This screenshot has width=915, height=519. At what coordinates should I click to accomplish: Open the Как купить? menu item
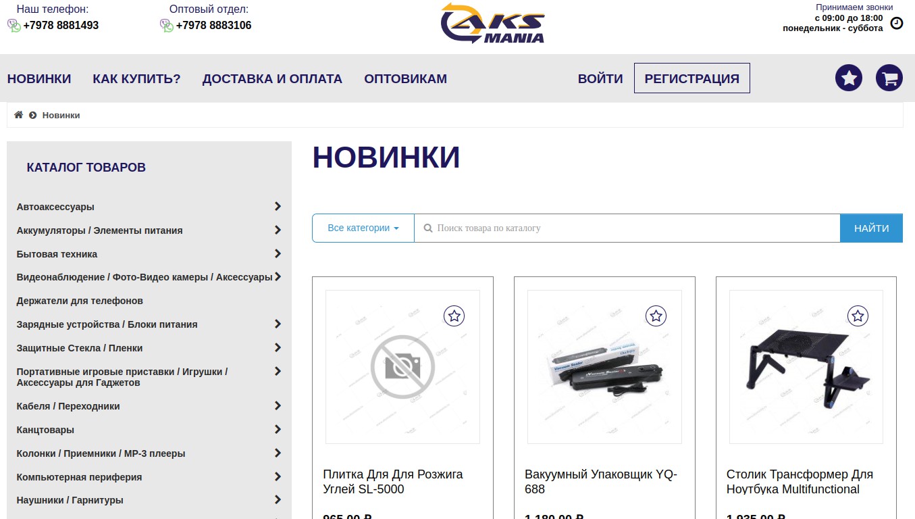pyautogui.click(x=137, y=78)
